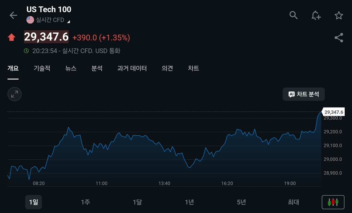Tap the 19:00 time axis label

pos(290,183)
